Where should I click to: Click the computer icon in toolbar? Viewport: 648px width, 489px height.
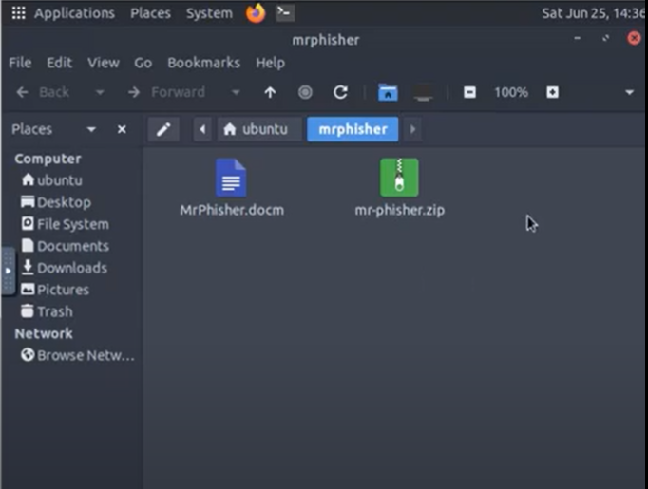pos(423,92)
